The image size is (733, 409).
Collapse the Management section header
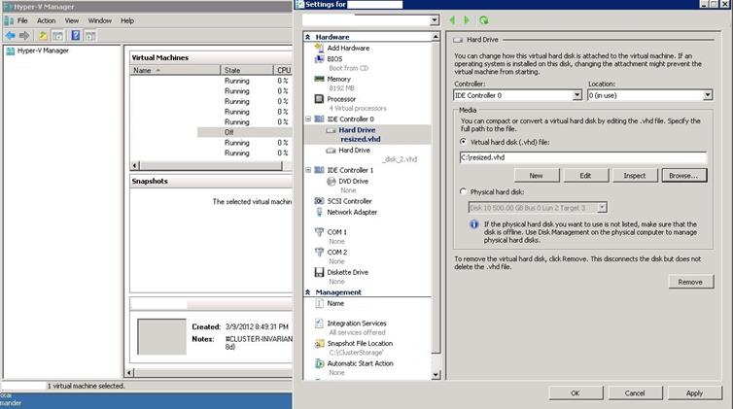[x=309, y=291]
